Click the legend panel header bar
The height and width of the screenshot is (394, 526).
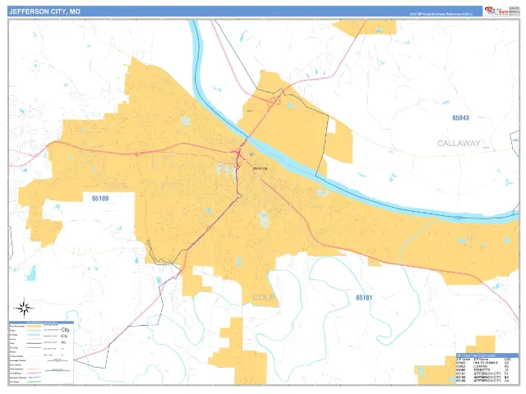(x=41, y=323)
